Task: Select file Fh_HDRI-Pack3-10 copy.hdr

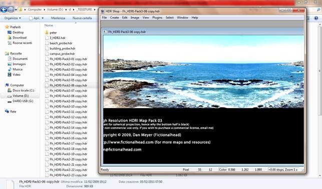Action: [69, 106]
